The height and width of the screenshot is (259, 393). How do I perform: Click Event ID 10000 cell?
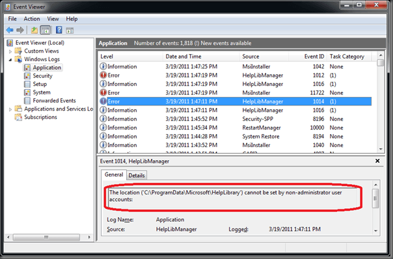pos(317,128)
